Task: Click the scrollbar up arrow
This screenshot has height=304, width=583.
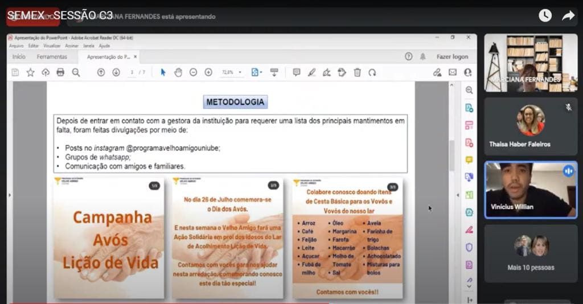Action: [451, 85]
